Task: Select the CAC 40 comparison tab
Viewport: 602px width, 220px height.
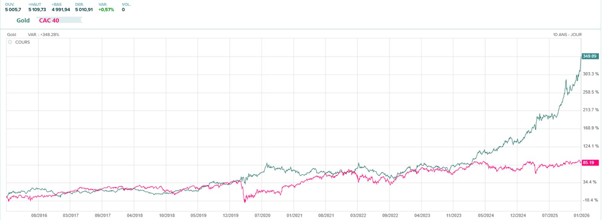Action: coord(49,20)
